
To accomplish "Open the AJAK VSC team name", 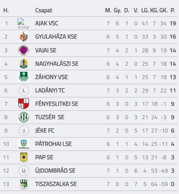I will click(x=46, y=23).
